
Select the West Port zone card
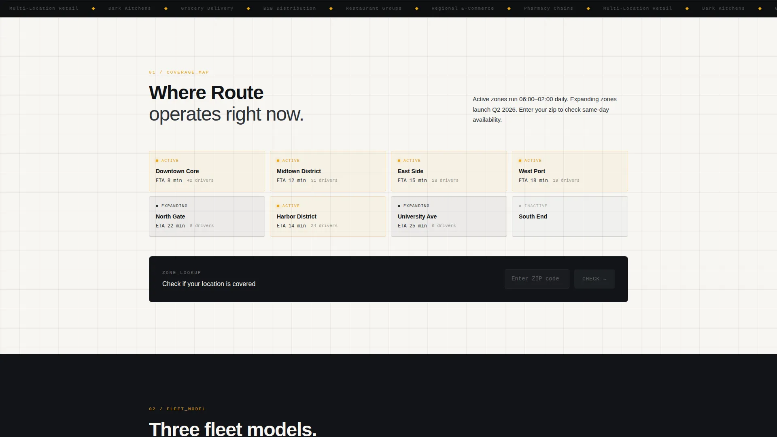570,171
